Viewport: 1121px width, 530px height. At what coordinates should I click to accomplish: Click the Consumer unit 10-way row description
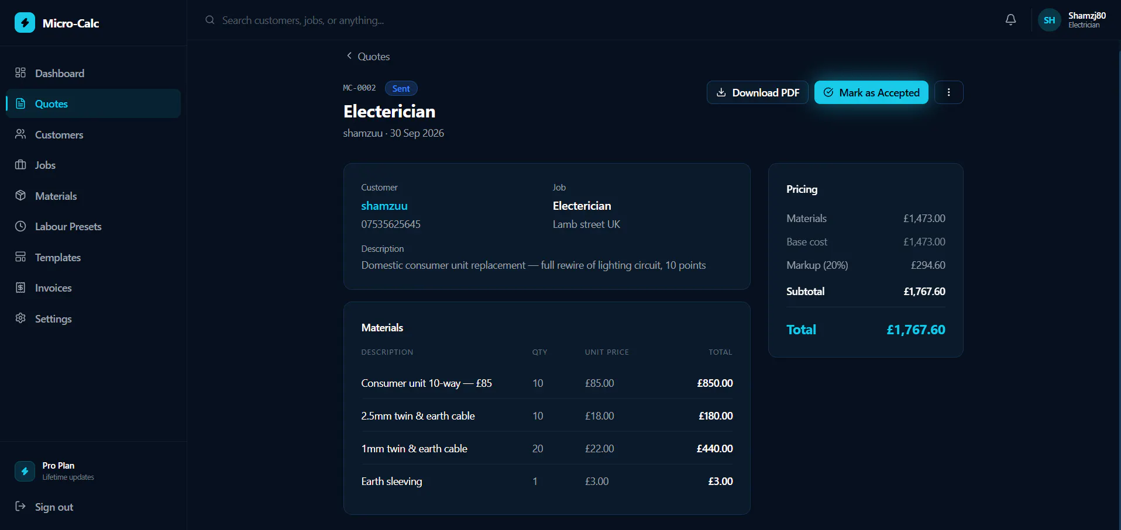(426, 383)
